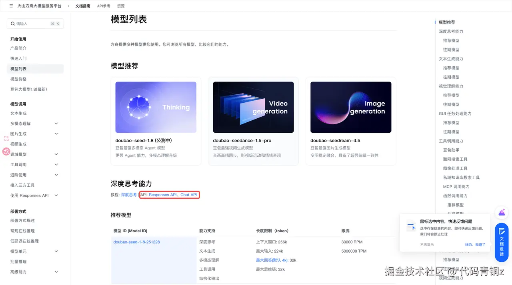Expand 领域模型 sidebar section
Viewport: 512px width, 285px height.
tap(56, 154)
